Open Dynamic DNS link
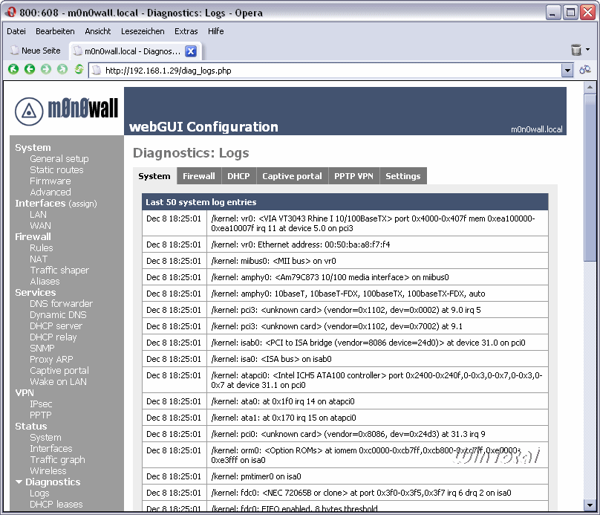600x515 pixels. [58, 315]
